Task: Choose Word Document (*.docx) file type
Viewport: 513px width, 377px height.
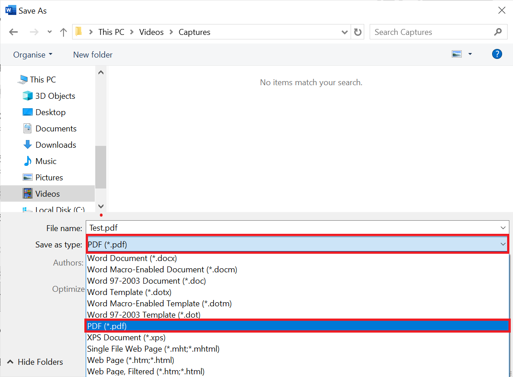Action: 132,258
